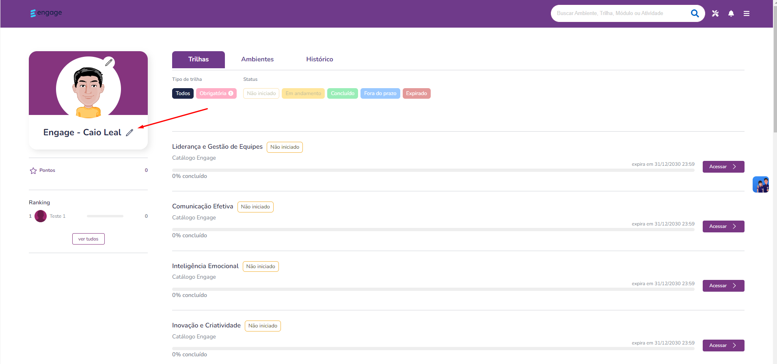Access Liderança e Gestão de Equipes trail
777x364 pixels.
(723, 167)
